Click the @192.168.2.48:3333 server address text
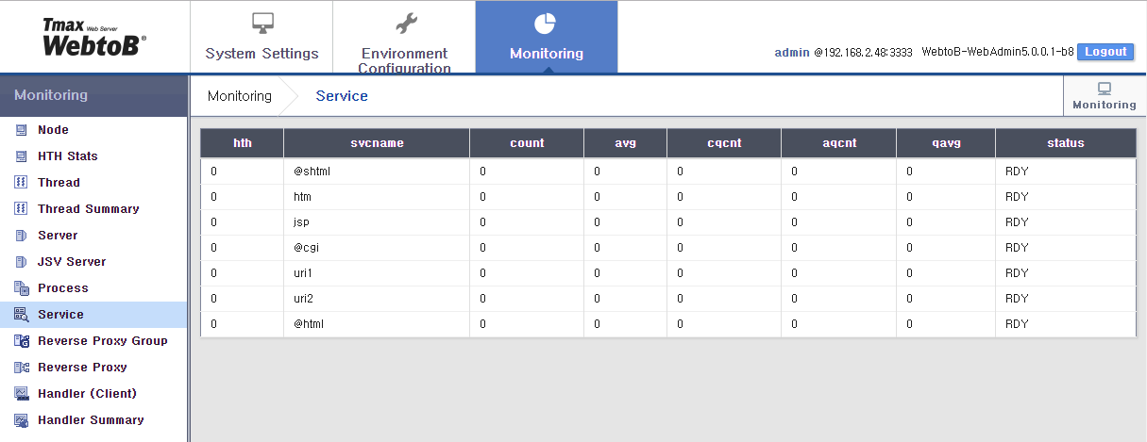This screenshot has width=1147, height=442. point(863,53)
